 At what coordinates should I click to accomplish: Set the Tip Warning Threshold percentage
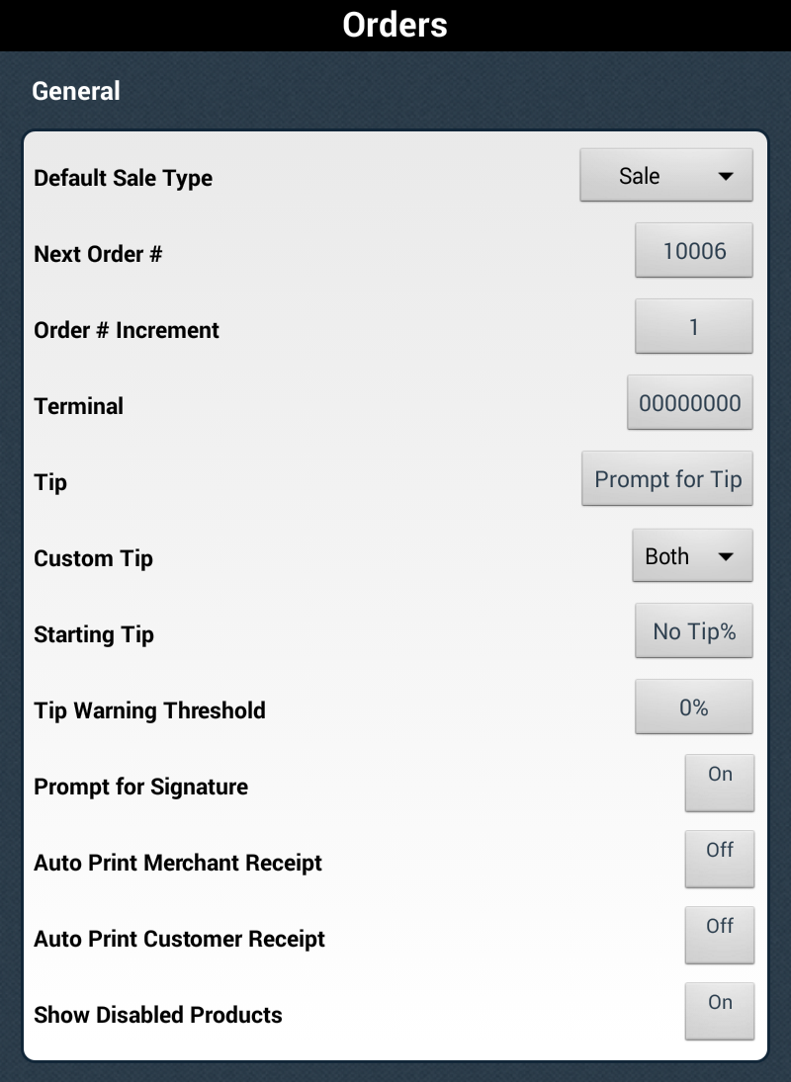point(694,707)
